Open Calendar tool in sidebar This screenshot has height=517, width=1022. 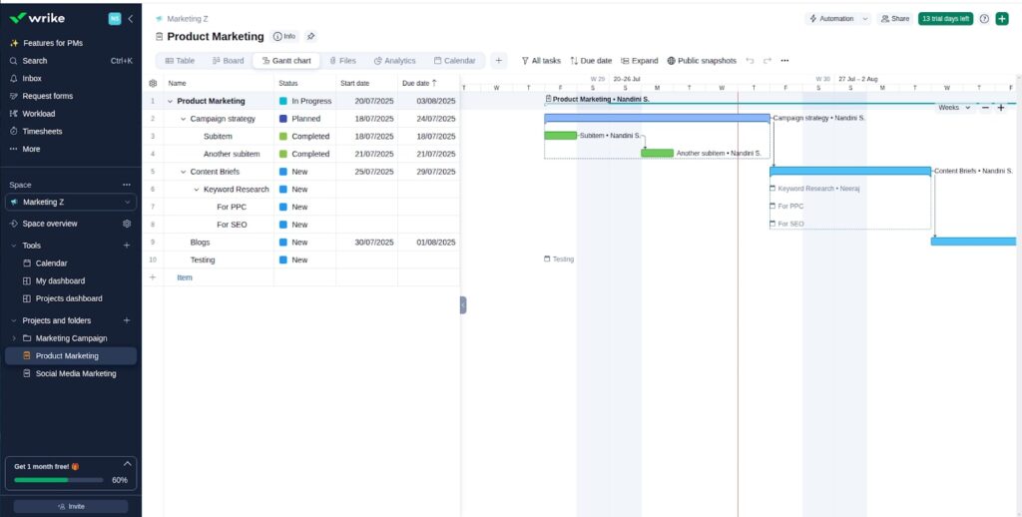click(x=51, y=263)
